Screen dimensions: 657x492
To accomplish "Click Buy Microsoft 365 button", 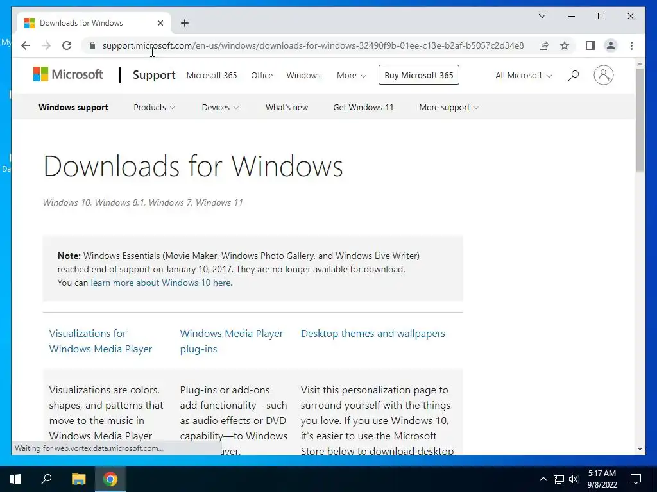I will click(418, 75).
